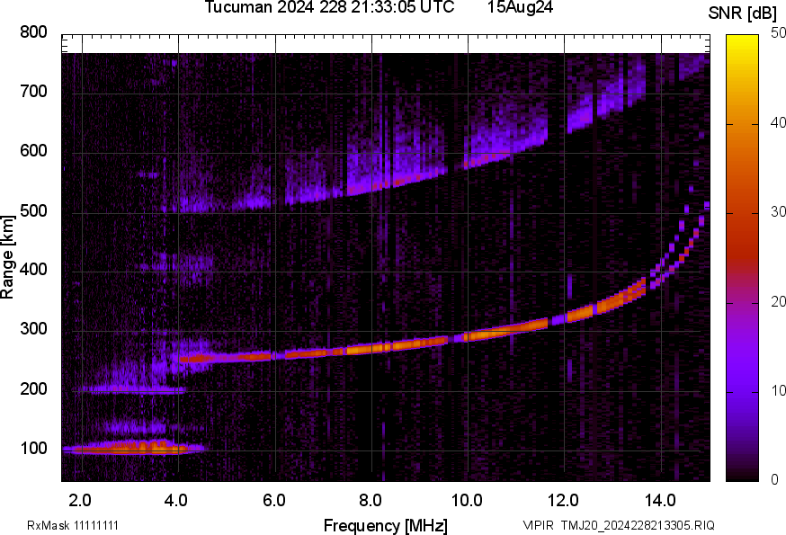The image size is (786, 535).
Task: Click the frequency tick label '10.0'
Action: [467, 501]
